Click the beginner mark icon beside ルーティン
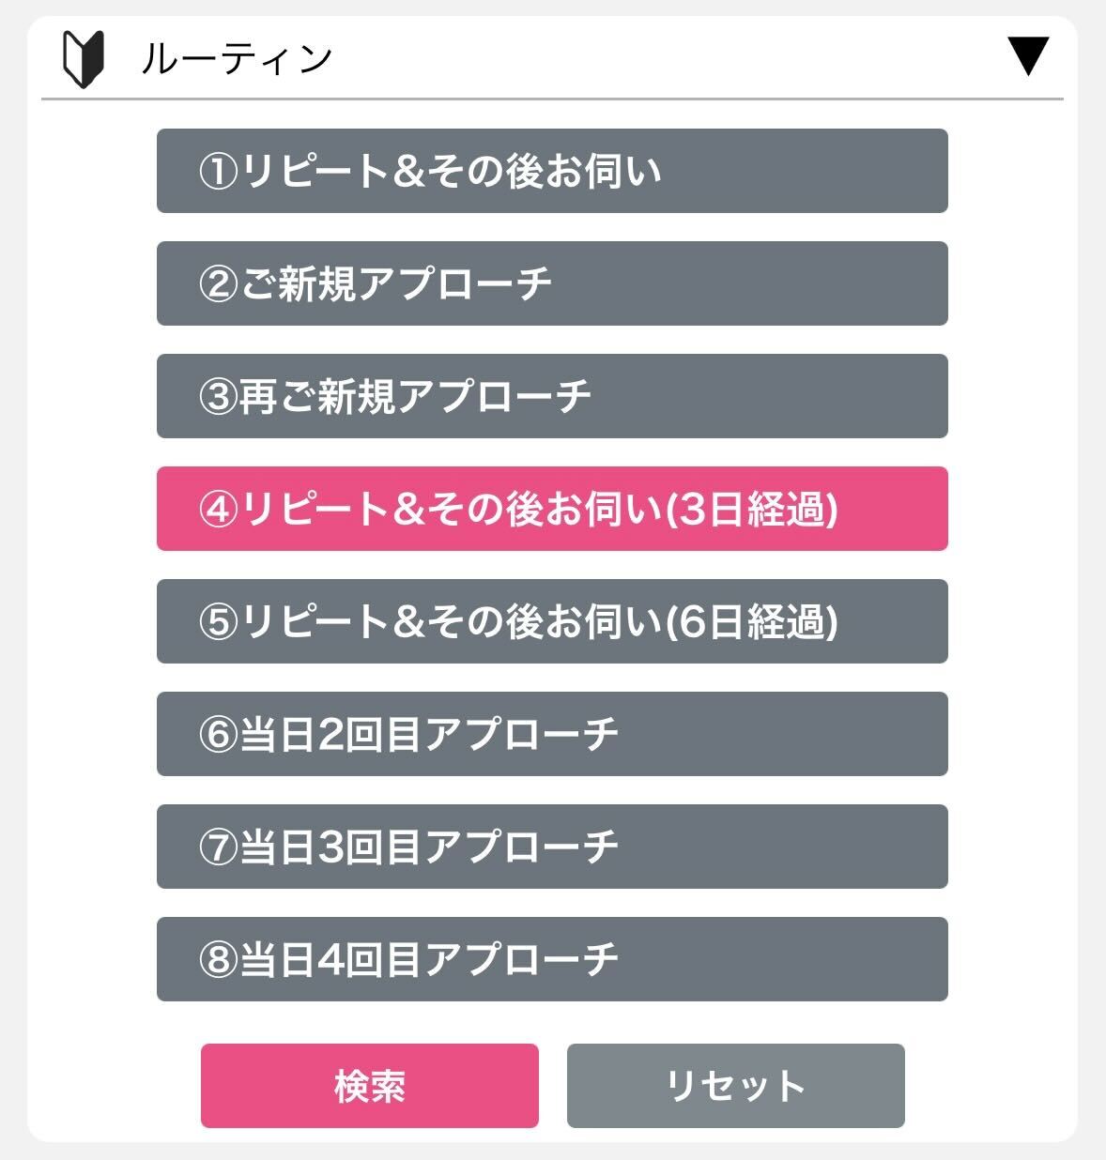Viewport: 1106px width, 1160px height. point(83,59)
